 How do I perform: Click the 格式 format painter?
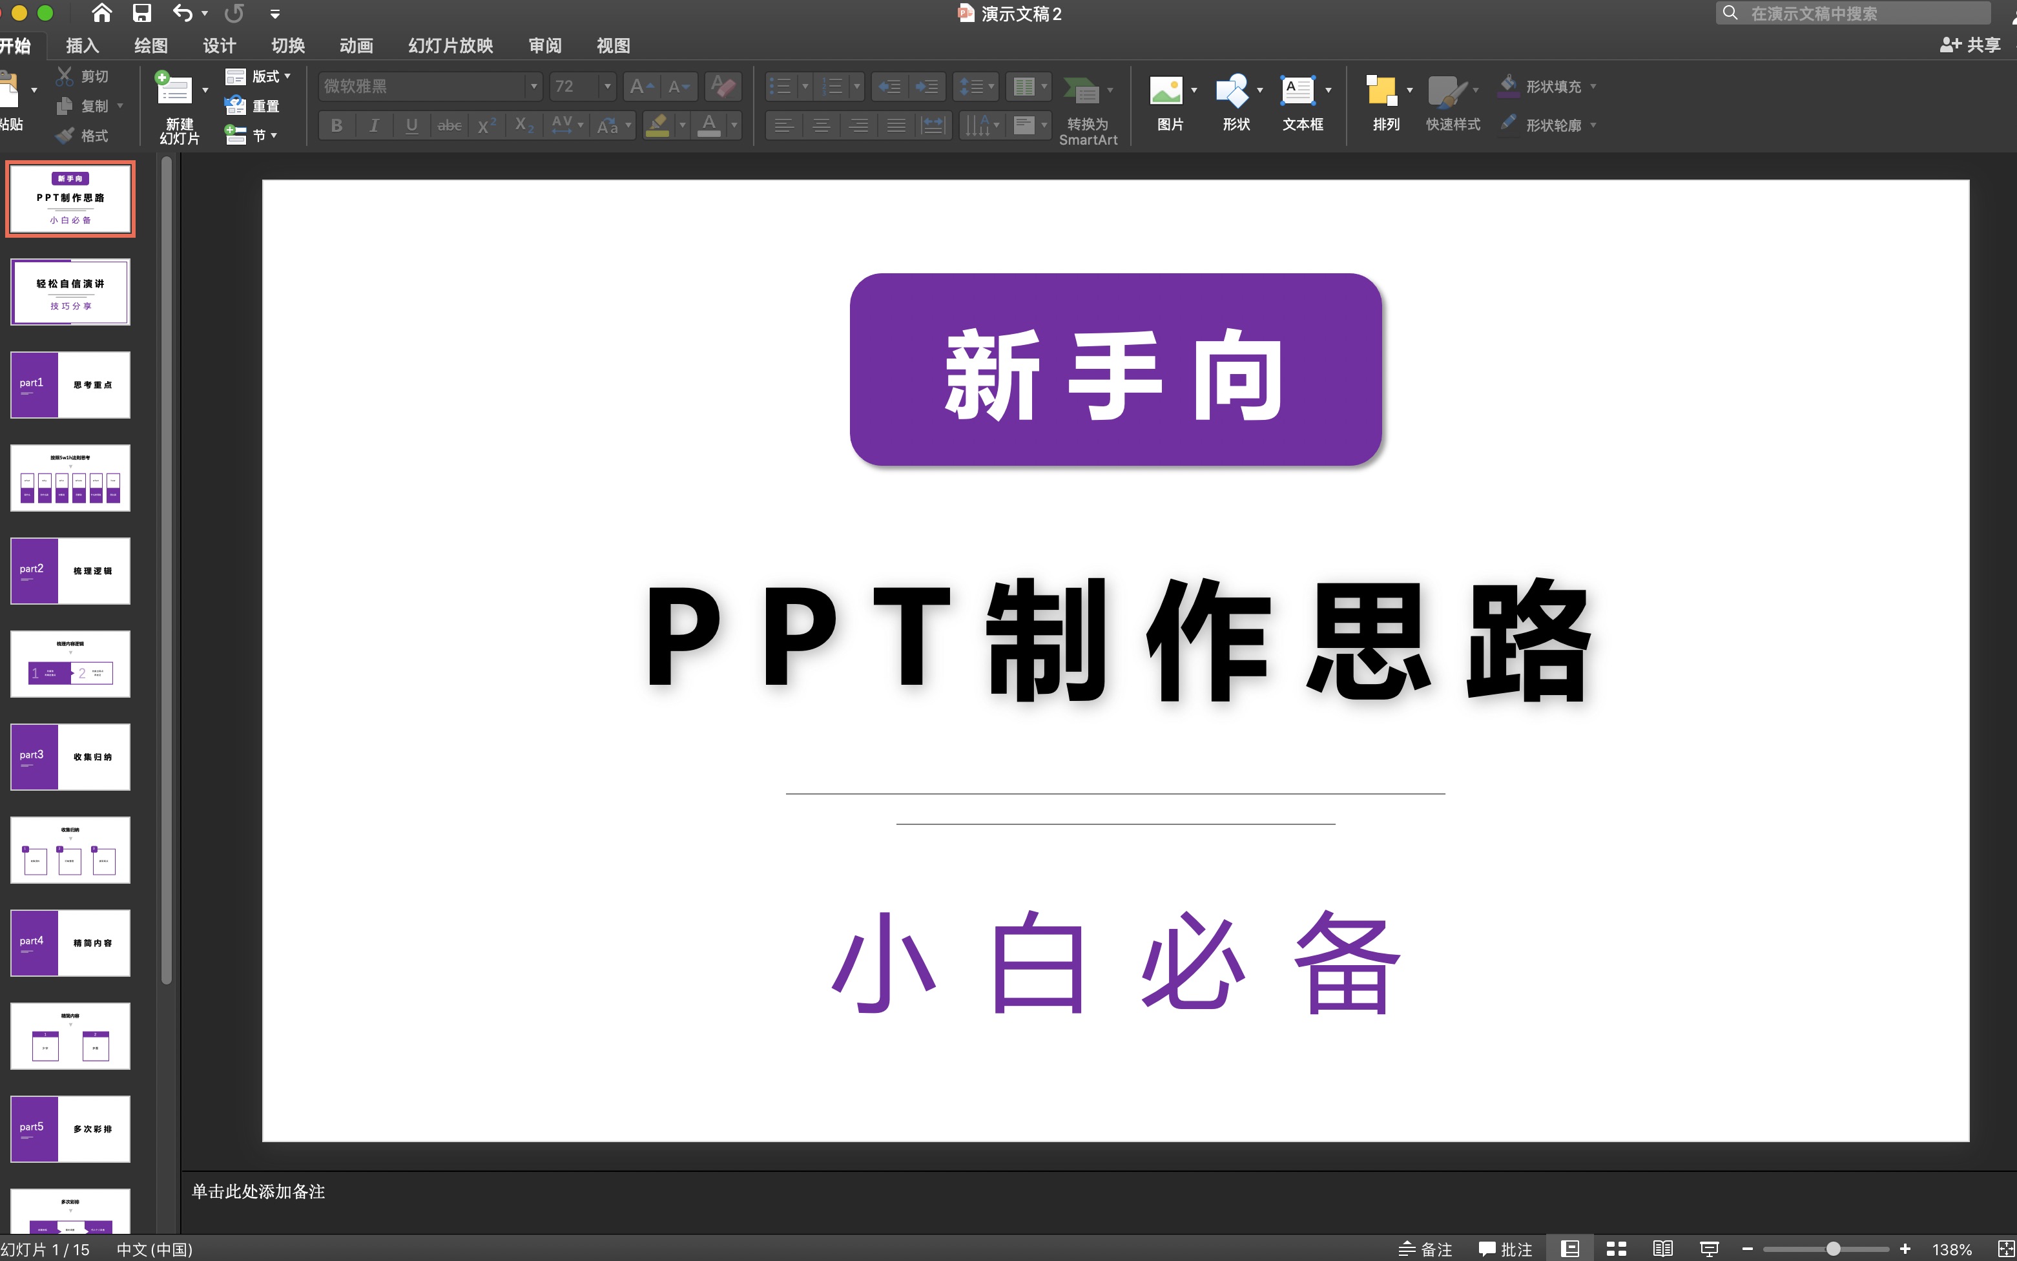click(x=82, y=135)
